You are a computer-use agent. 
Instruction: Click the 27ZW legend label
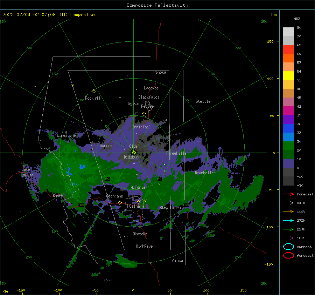click(301, 221)
